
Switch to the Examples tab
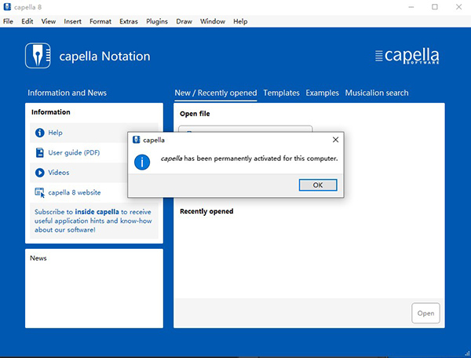click(322, 93)
